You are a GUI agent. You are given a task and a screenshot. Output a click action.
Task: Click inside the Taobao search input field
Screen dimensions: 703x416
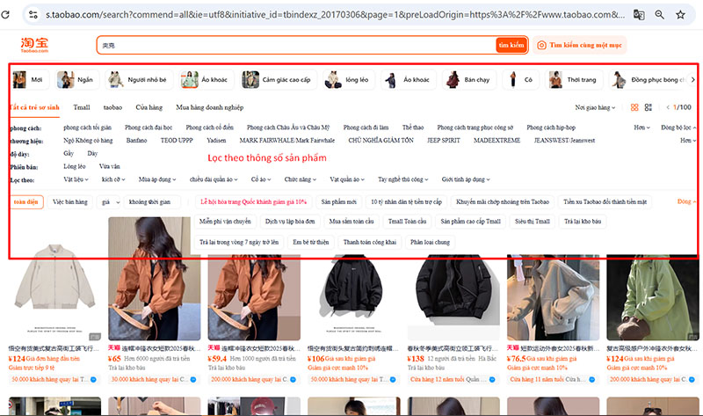pos(290,45)
